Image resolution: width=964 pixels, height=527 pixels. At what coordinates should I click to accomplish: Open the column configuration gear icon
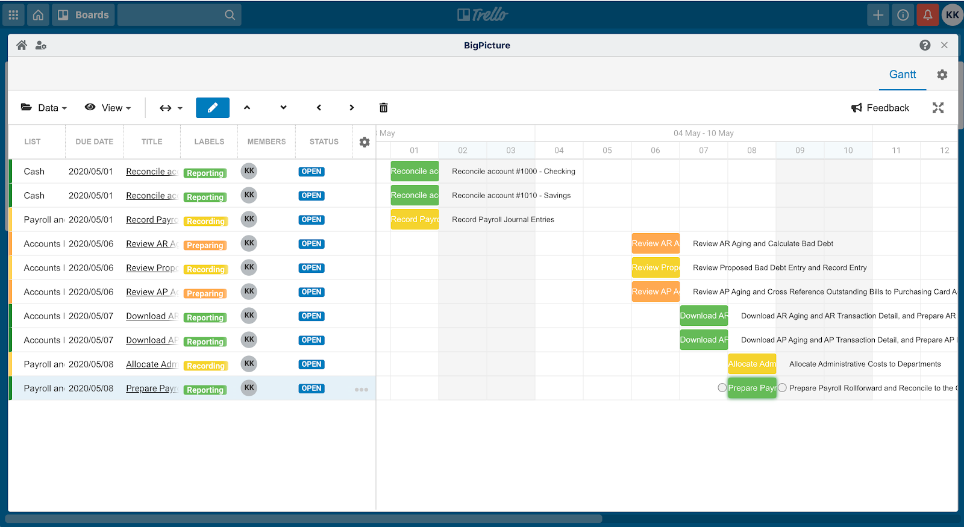[365, 142]
